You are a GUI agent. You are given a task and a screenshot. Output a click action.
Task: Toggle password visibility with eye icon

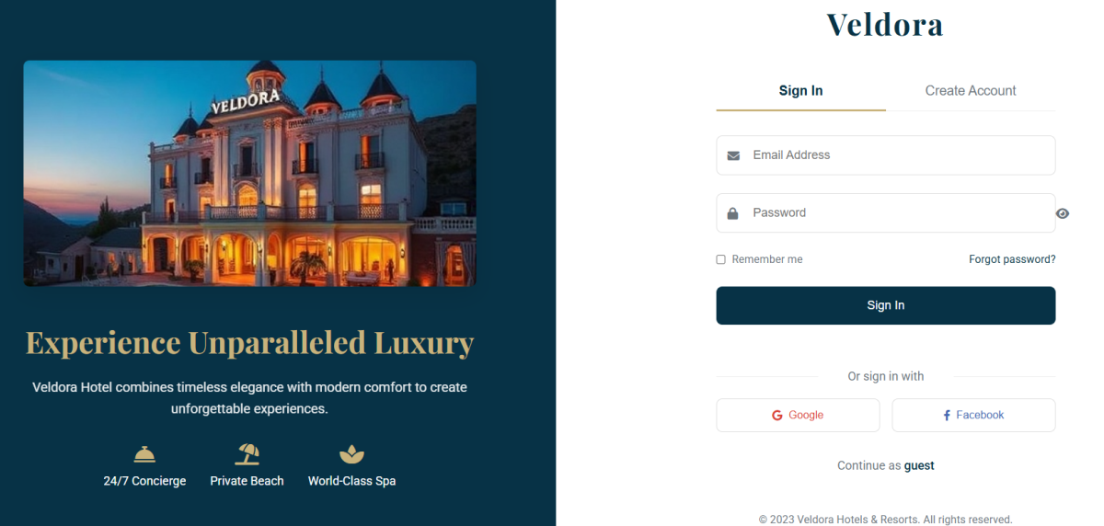tap(1063, 213)
